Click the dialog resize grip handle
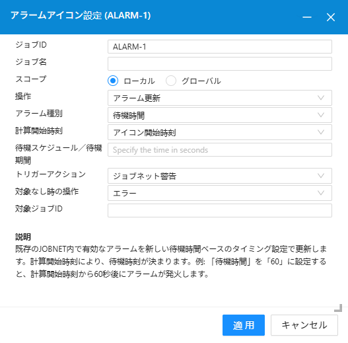Screen dimensions: 348x343 coord(338,308)
